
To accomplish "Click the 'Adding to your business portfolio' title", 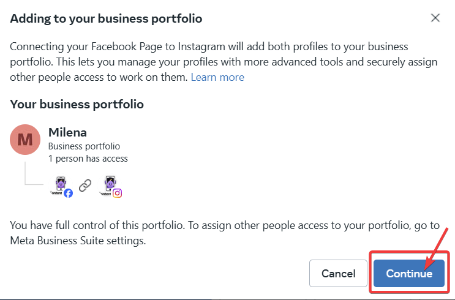I will pyautogui.click(x=107, y=18).
